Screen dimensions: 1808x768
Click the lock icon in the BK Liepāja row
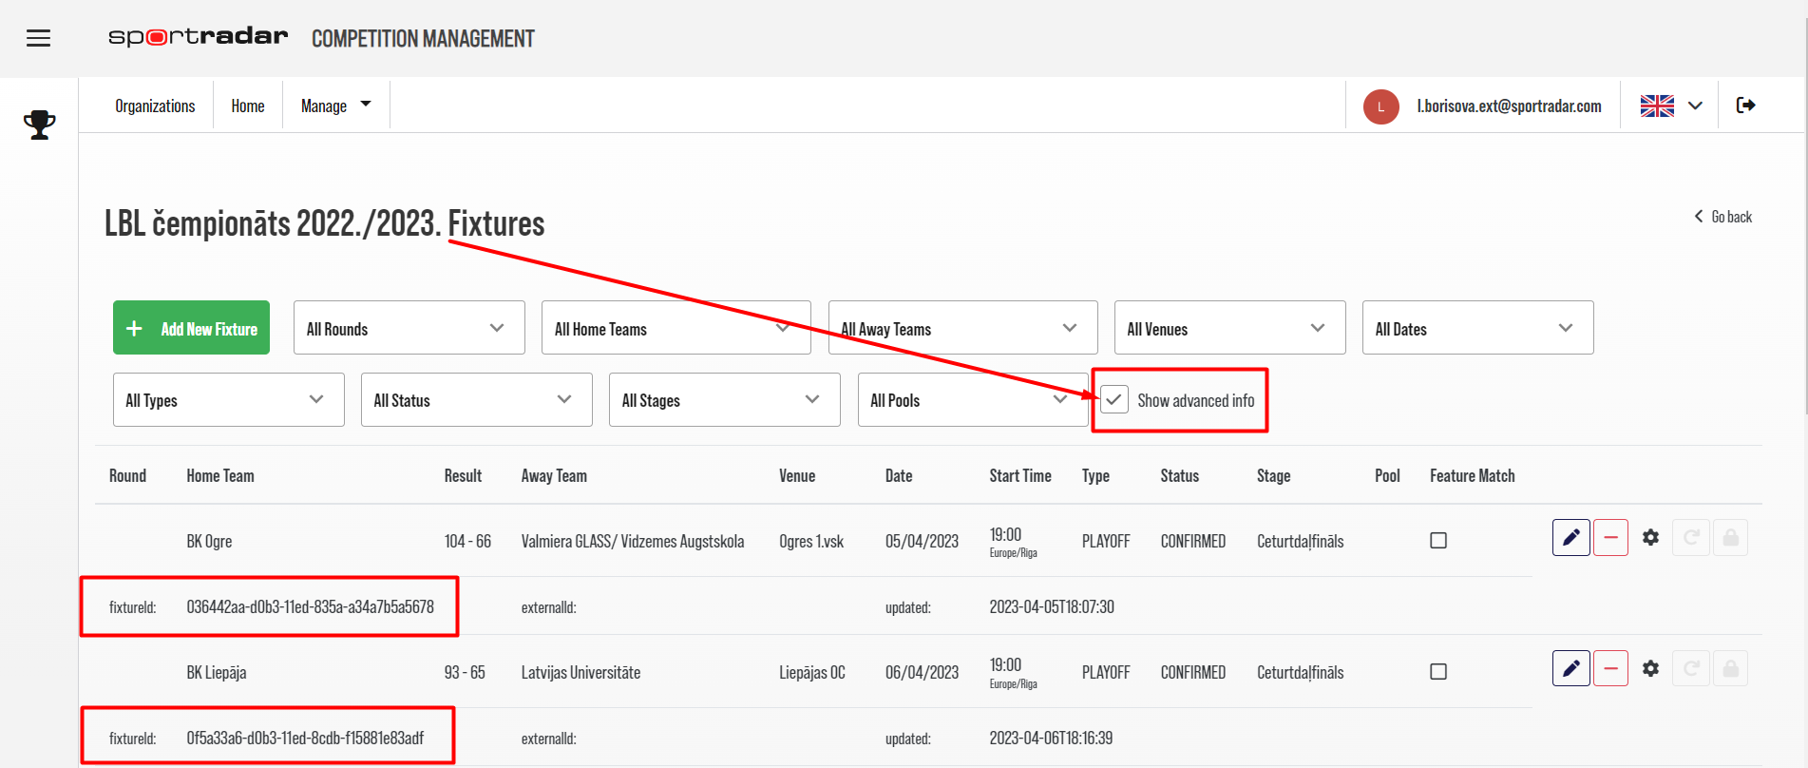pos(1730,669)
